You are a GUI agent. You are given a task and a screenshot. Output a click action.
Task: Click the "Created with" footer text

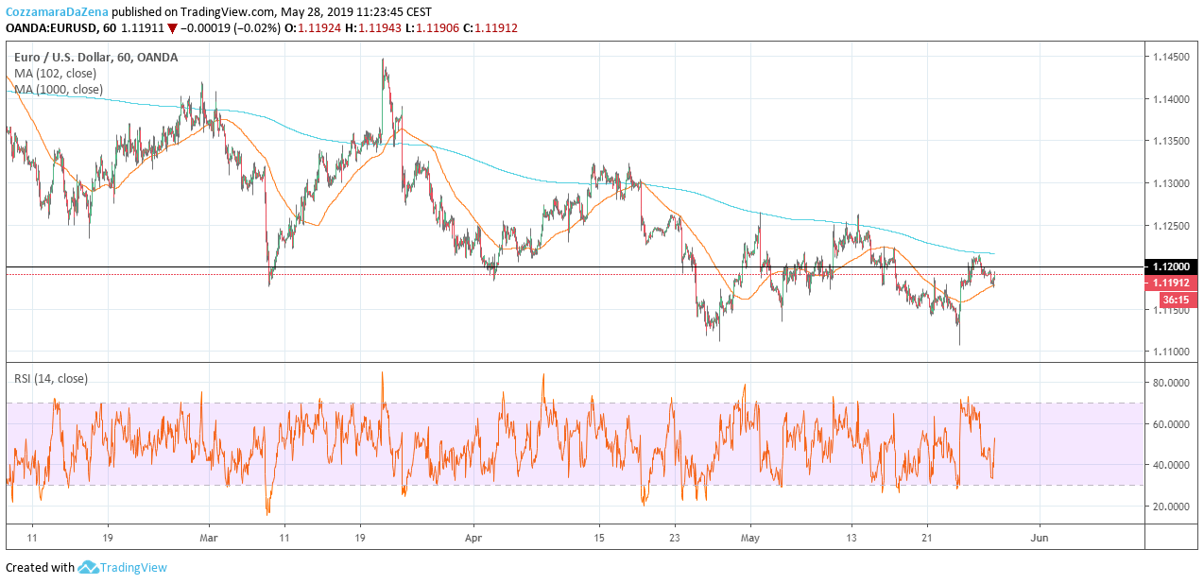tap(40, 568)
